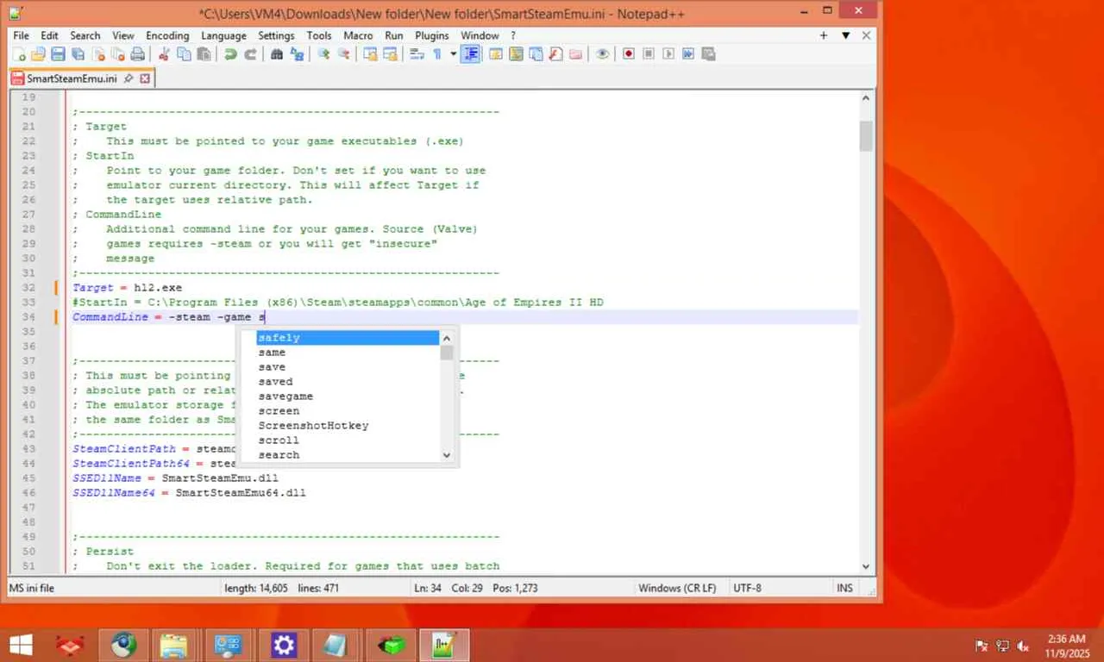Click the Close document toolbar icon
The width and height of the screenshot is (1104, 662).
(97, 53)
